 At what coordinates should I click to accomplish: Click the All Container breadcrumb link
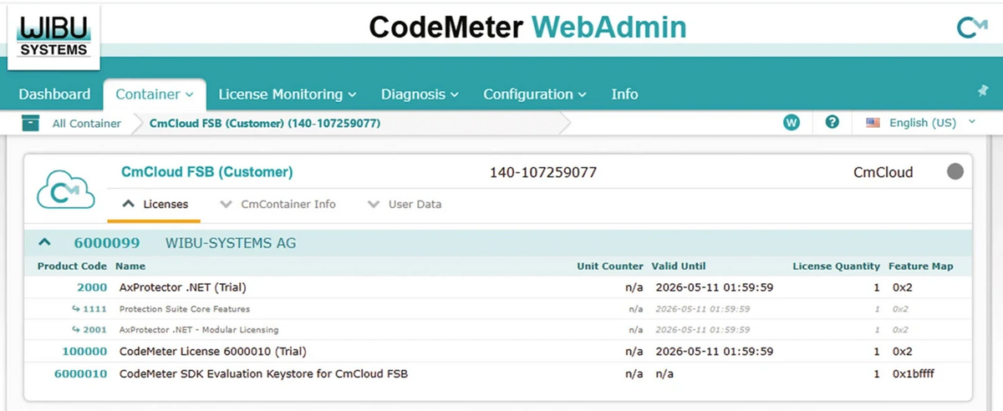(86, 124)
